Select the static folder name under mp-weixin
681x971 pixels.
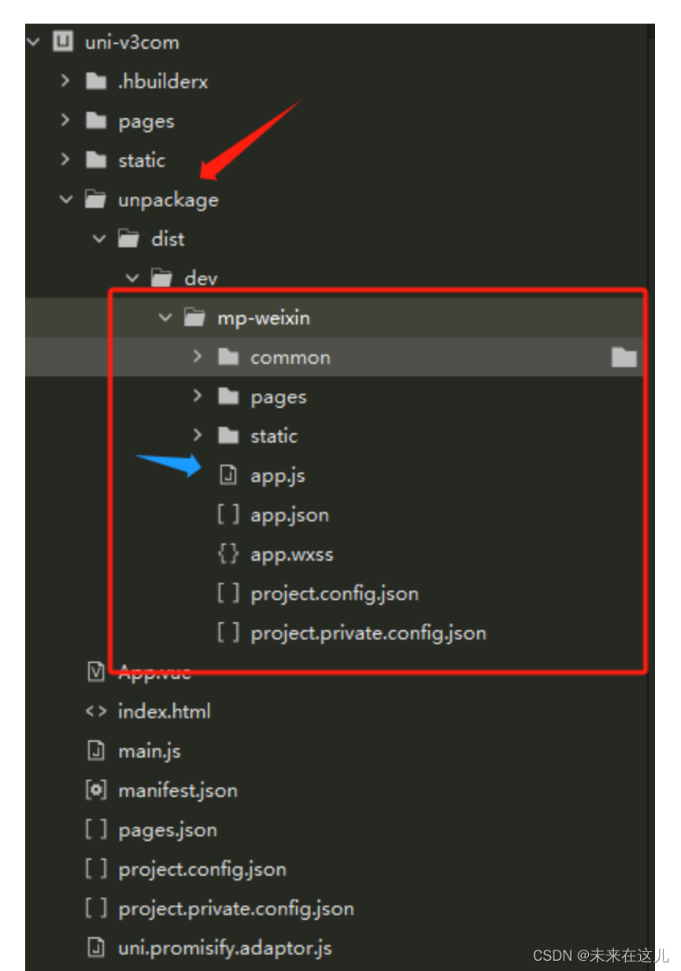point(274,436)
